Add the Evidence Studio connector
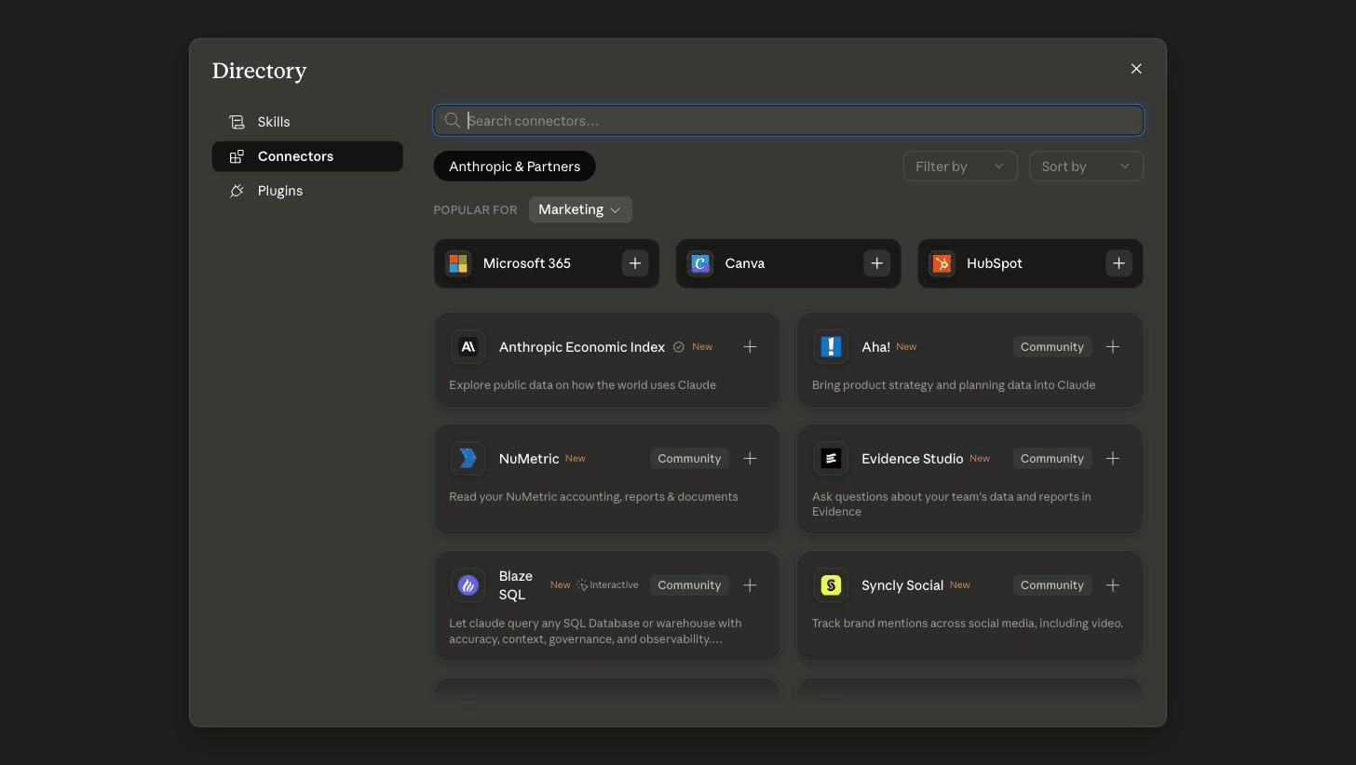The image size is (1356, 765). (1113, 459)
